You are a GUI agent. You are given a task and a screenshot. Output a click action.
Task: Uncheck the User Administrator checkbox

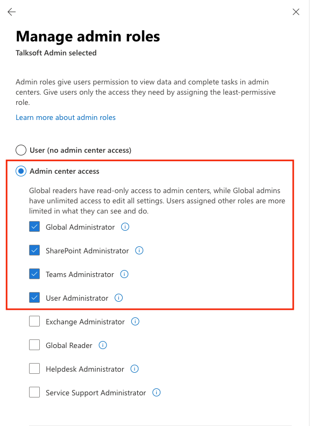click(x=34, y=297)
